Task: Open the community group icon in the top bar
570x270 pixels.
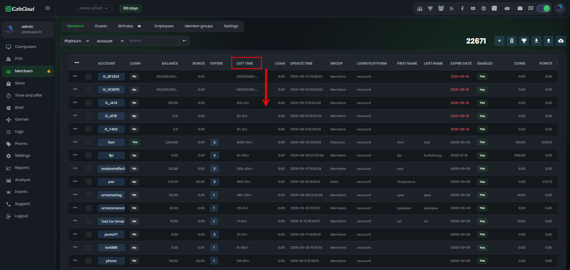Action: click(x=441, y=9)
